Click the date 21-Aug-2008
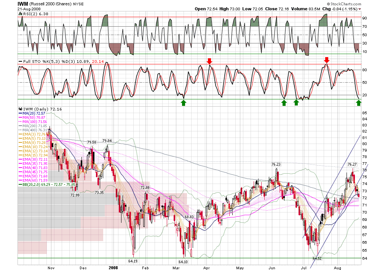 29,9
